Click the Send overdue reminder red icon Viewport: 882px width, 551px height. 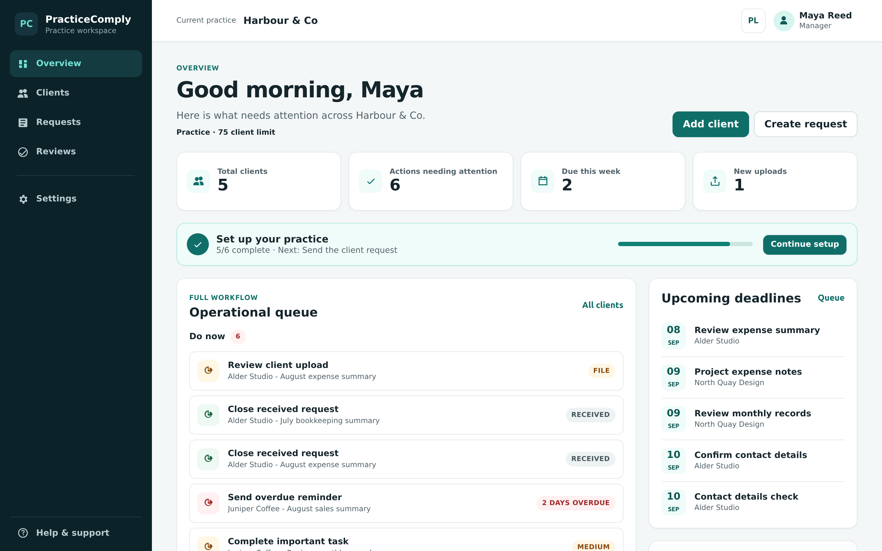[209, 503]
